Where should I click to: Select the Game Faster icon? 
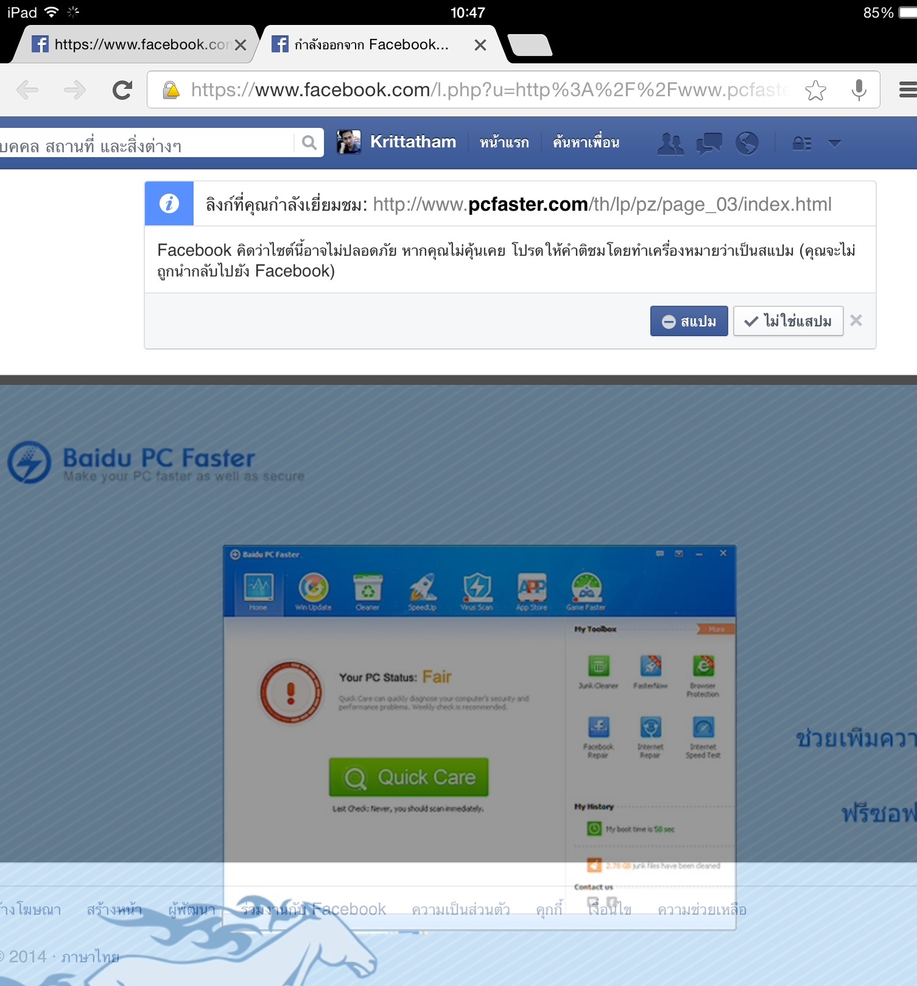pyautogui.click(x=586, y=591)
